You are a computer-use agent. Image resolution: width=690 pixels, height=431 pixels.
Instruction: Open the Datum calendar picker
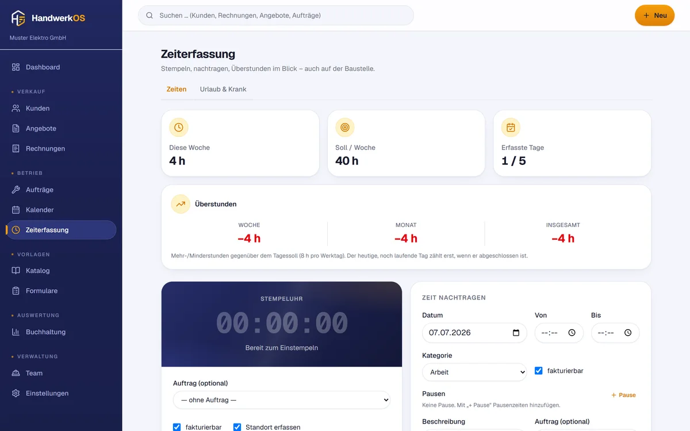(516, 333)
